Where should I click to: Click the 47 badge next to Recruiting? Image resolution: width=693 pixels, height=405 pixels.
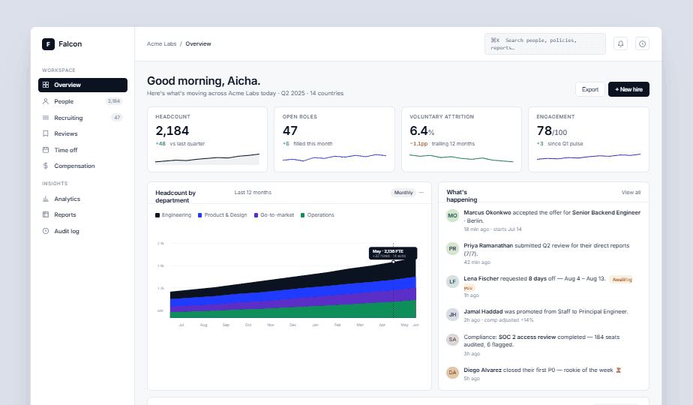[117, 118]
